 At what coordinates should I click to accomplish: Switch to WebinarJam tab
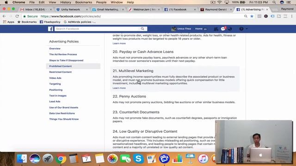[144, 9]
